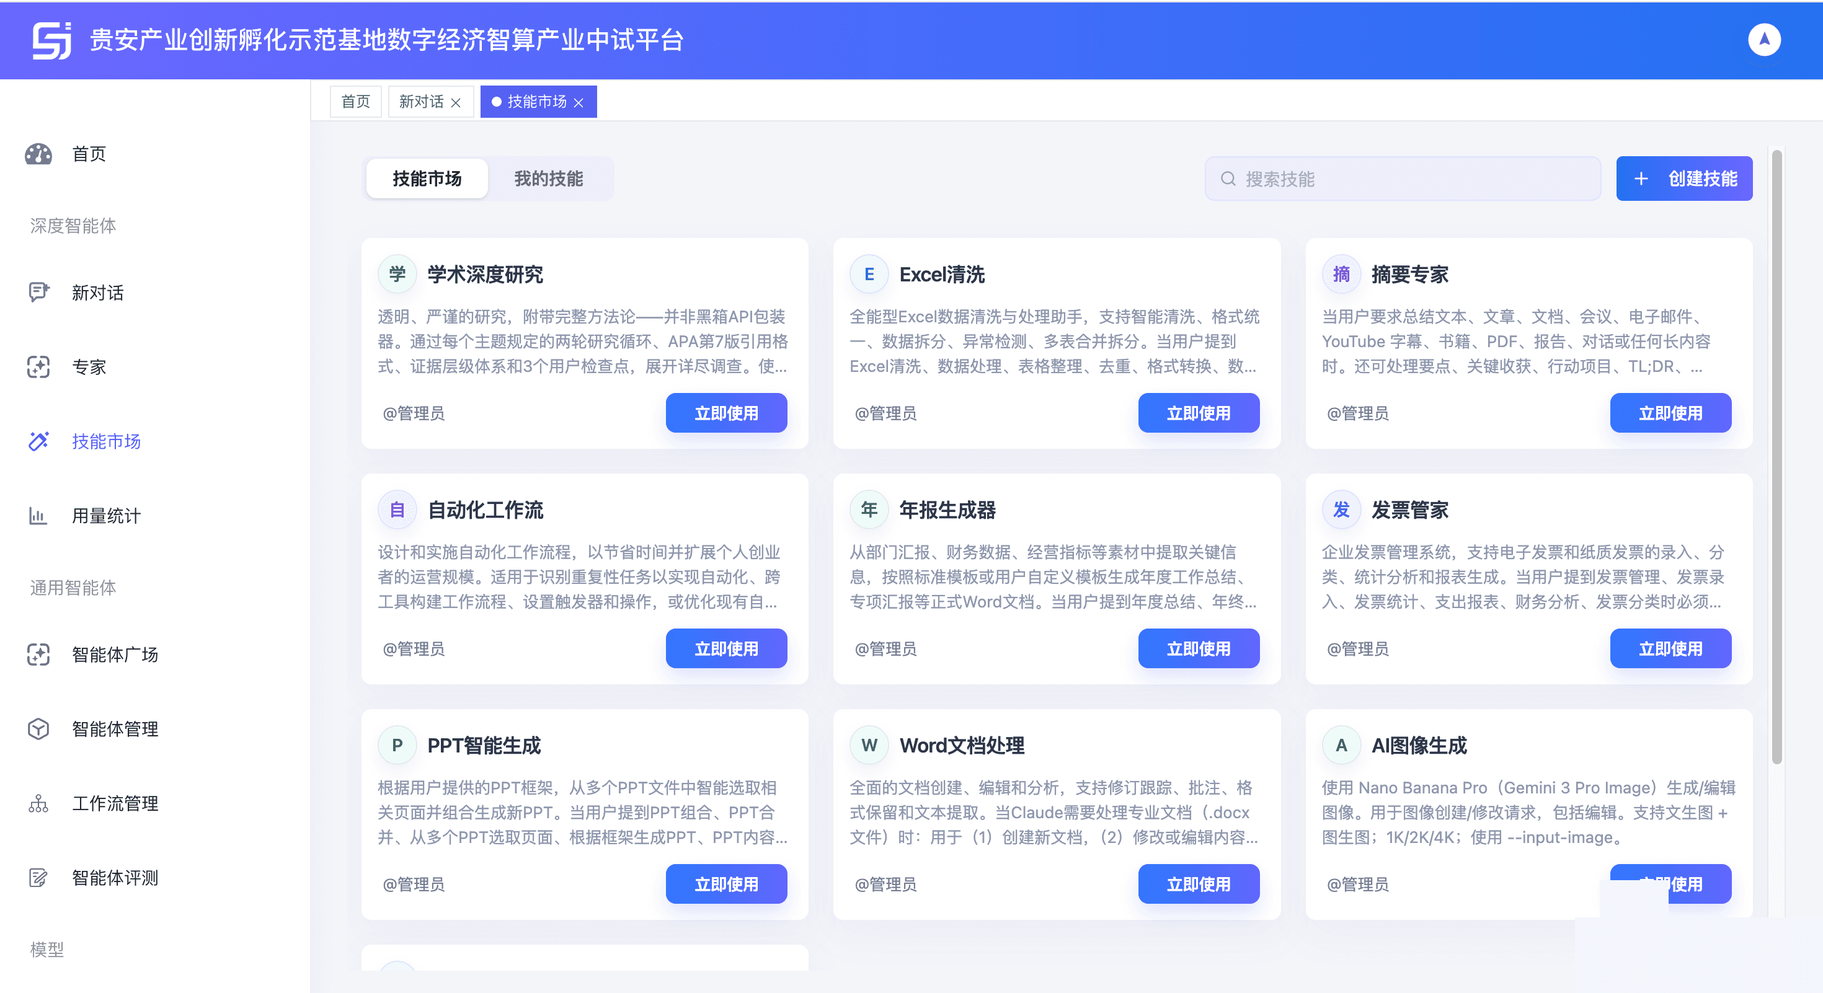Click the edit icon beside 智能体评测
The image size is (1823, 993).
(38, 877)
